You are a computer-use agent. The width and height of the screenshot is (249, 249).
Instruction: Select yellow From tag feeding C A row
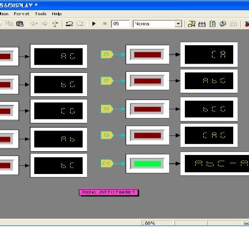coord(107,54)
